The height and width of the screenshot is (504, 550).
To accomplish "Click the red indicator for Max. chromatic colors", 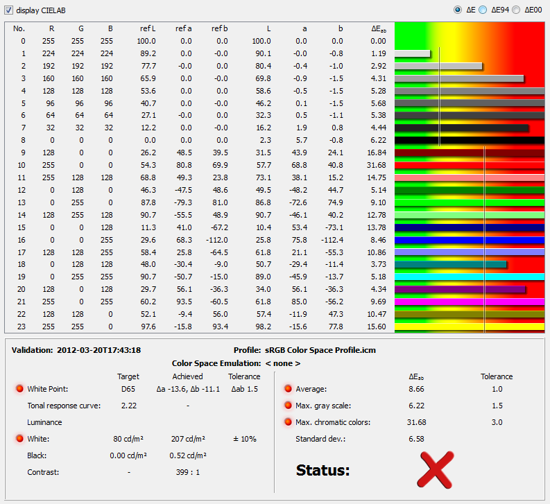I will click(x=285, y=422).
